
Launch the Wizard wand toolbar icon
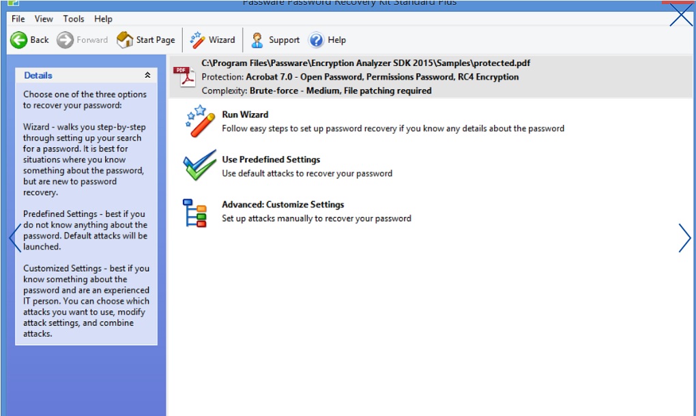pyautogui.click(x=197, y=40)
